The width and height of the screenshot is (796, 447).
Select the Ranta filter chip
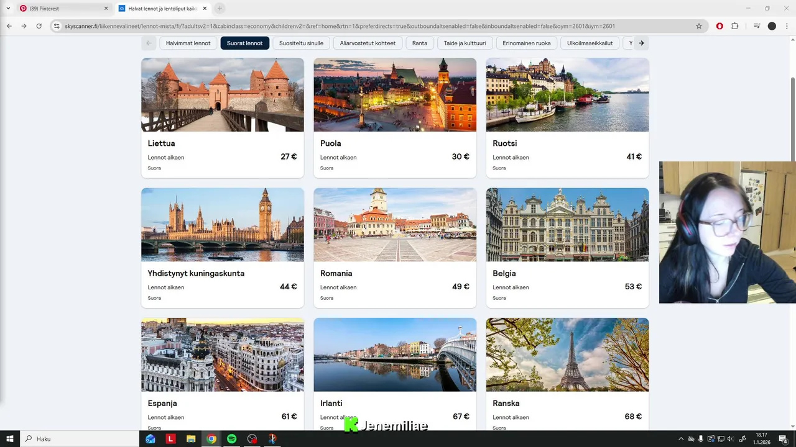point(420,43)
